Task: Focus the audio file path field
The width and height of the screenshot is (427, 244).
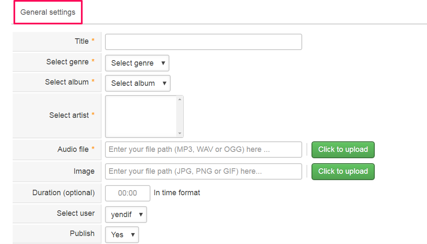Action: pyautogui.click(x=203, y=149)
